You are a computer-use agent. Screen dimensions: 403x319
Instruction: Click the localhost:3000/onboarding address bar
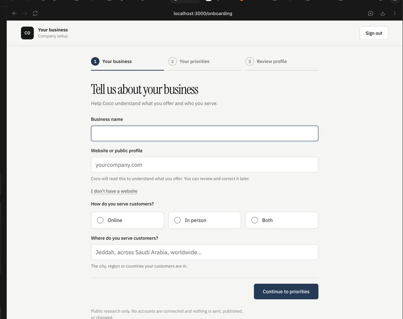tap(203, 13)
